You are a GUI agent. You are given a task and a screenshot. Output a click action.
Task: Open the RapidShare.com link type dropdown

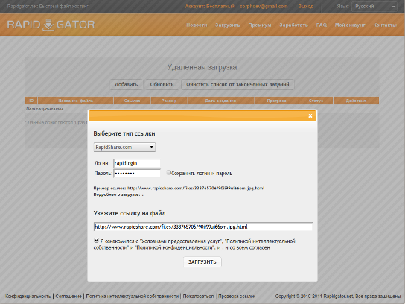pyautogui.click(x=124, y=147)
